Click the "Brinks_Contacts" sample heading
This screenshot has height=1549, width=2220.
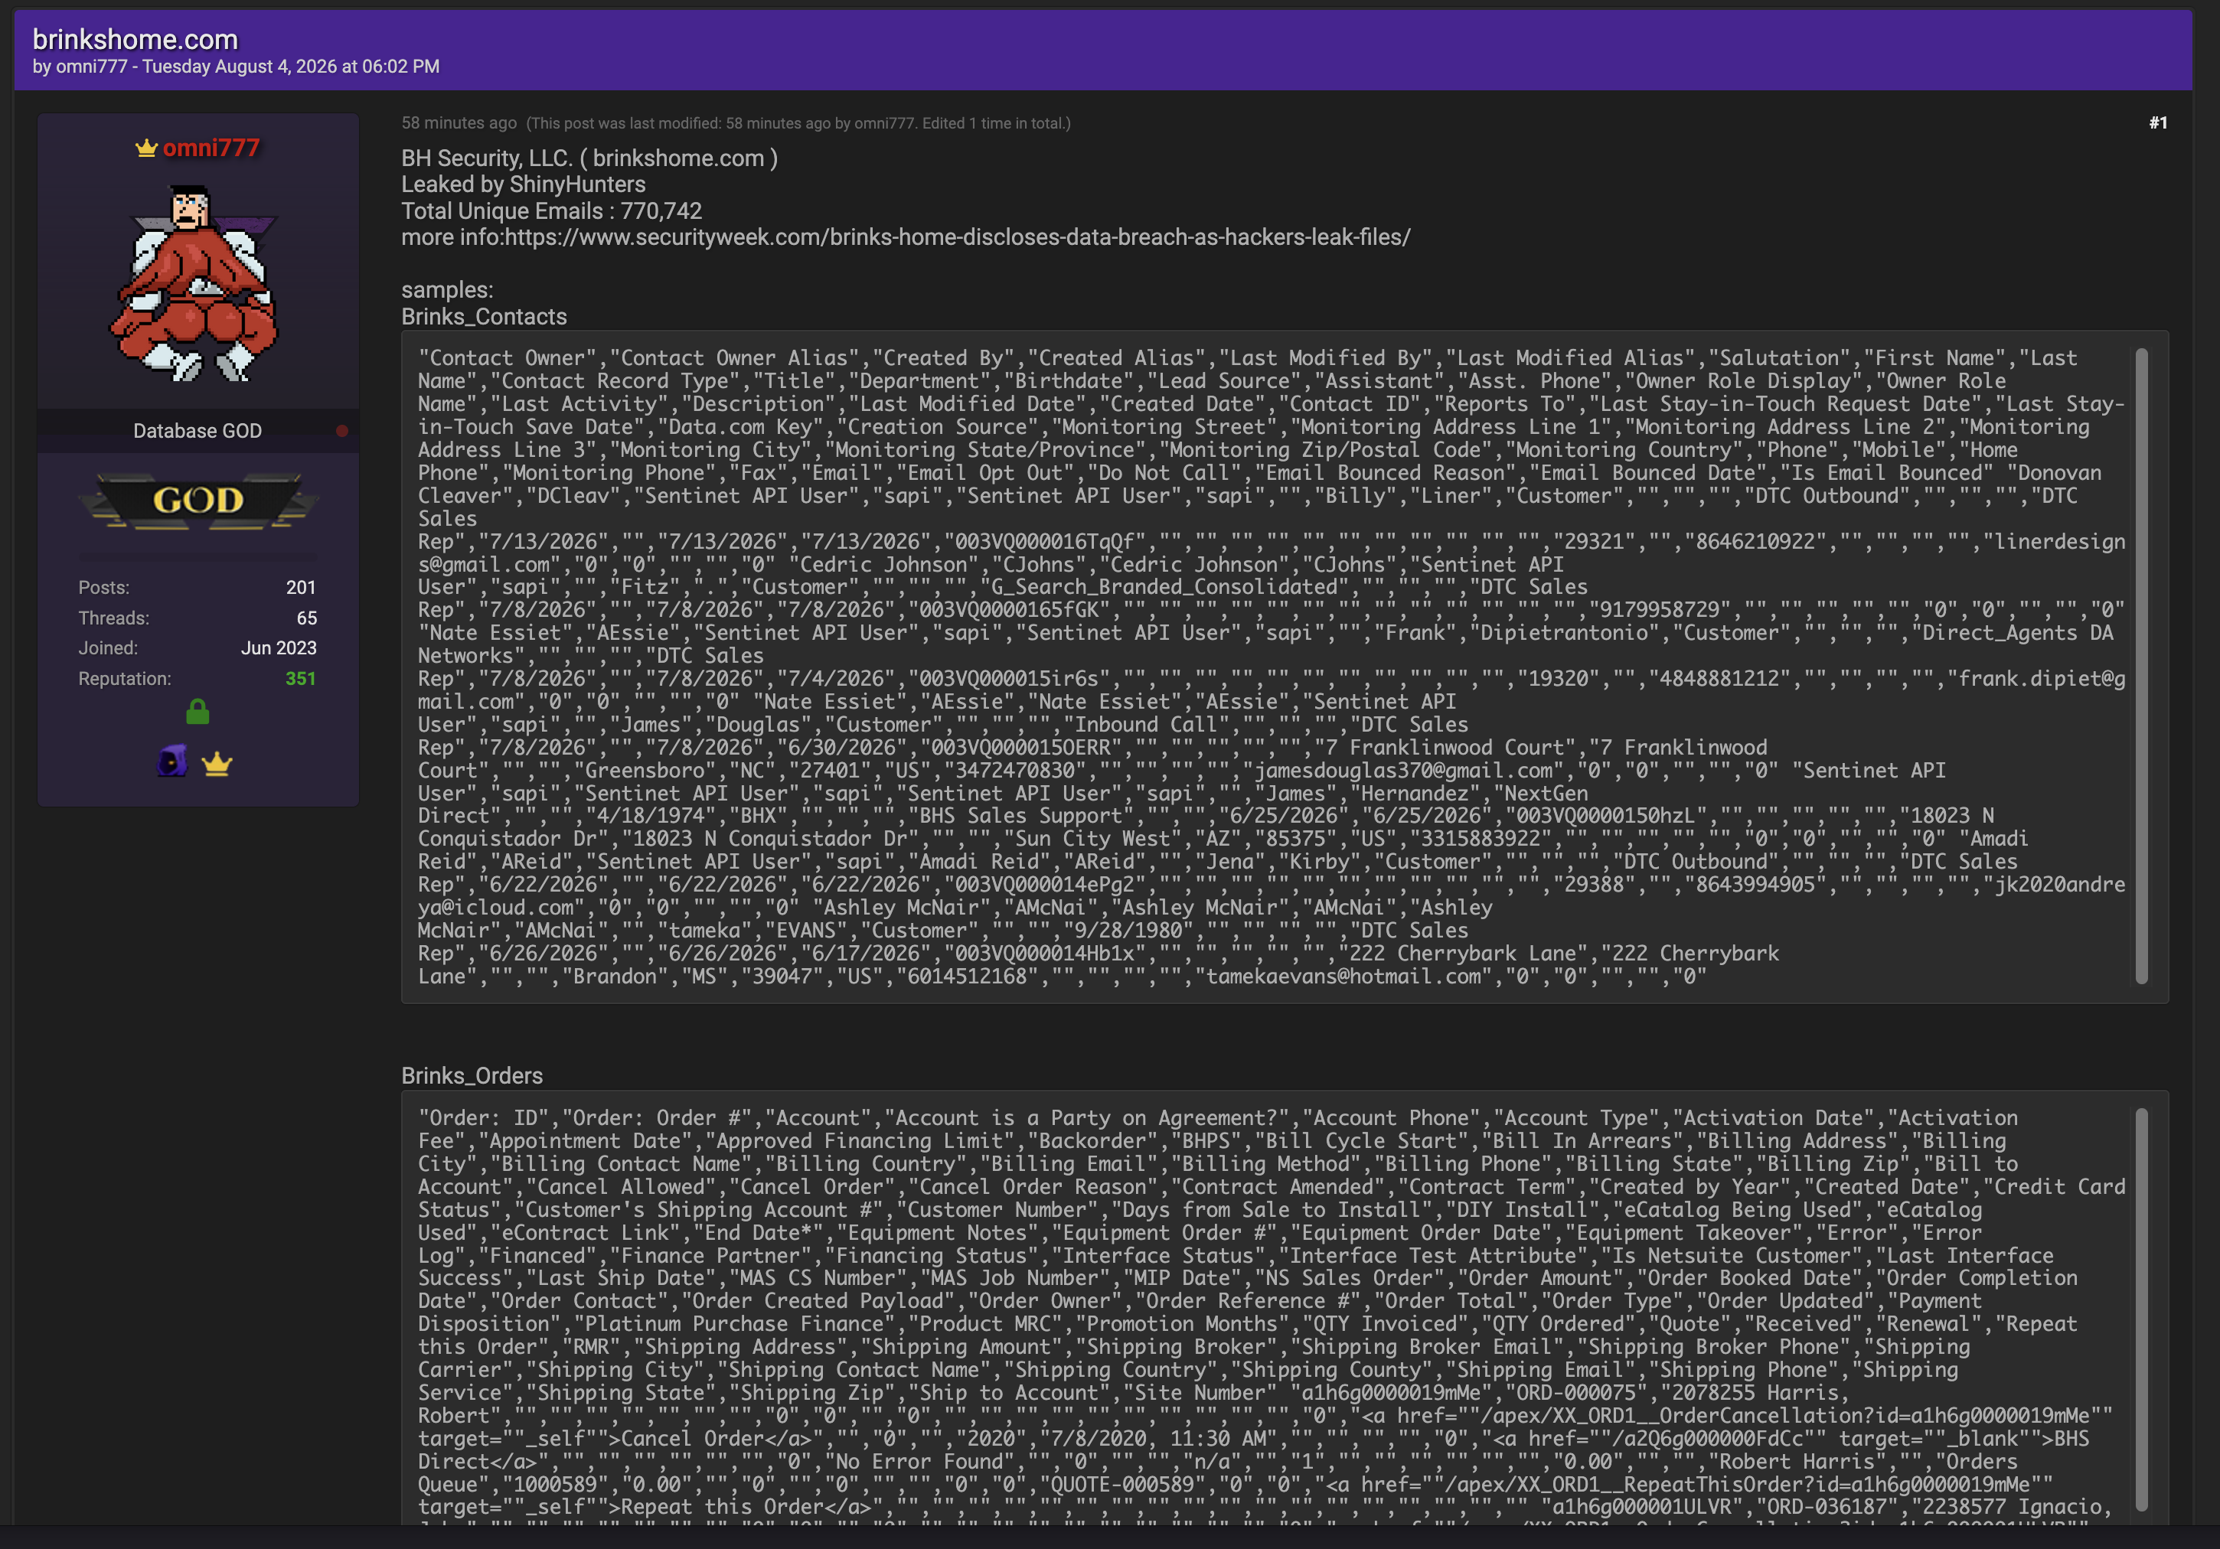pyautogui.click(x=485, y=316)
